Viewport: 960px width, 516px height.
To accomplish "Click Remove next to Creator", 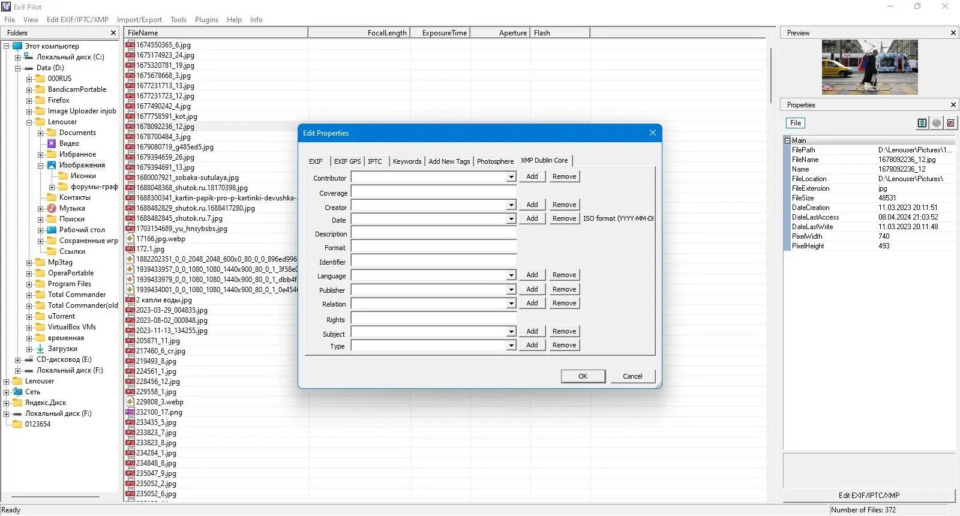I will pos(564,205).
